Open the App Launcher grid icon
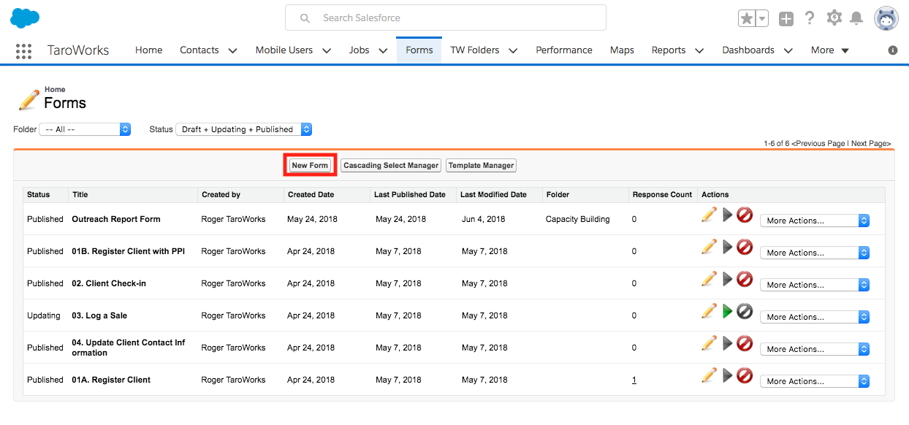Screen dimensions: 909x425 [x=23, y=50]
